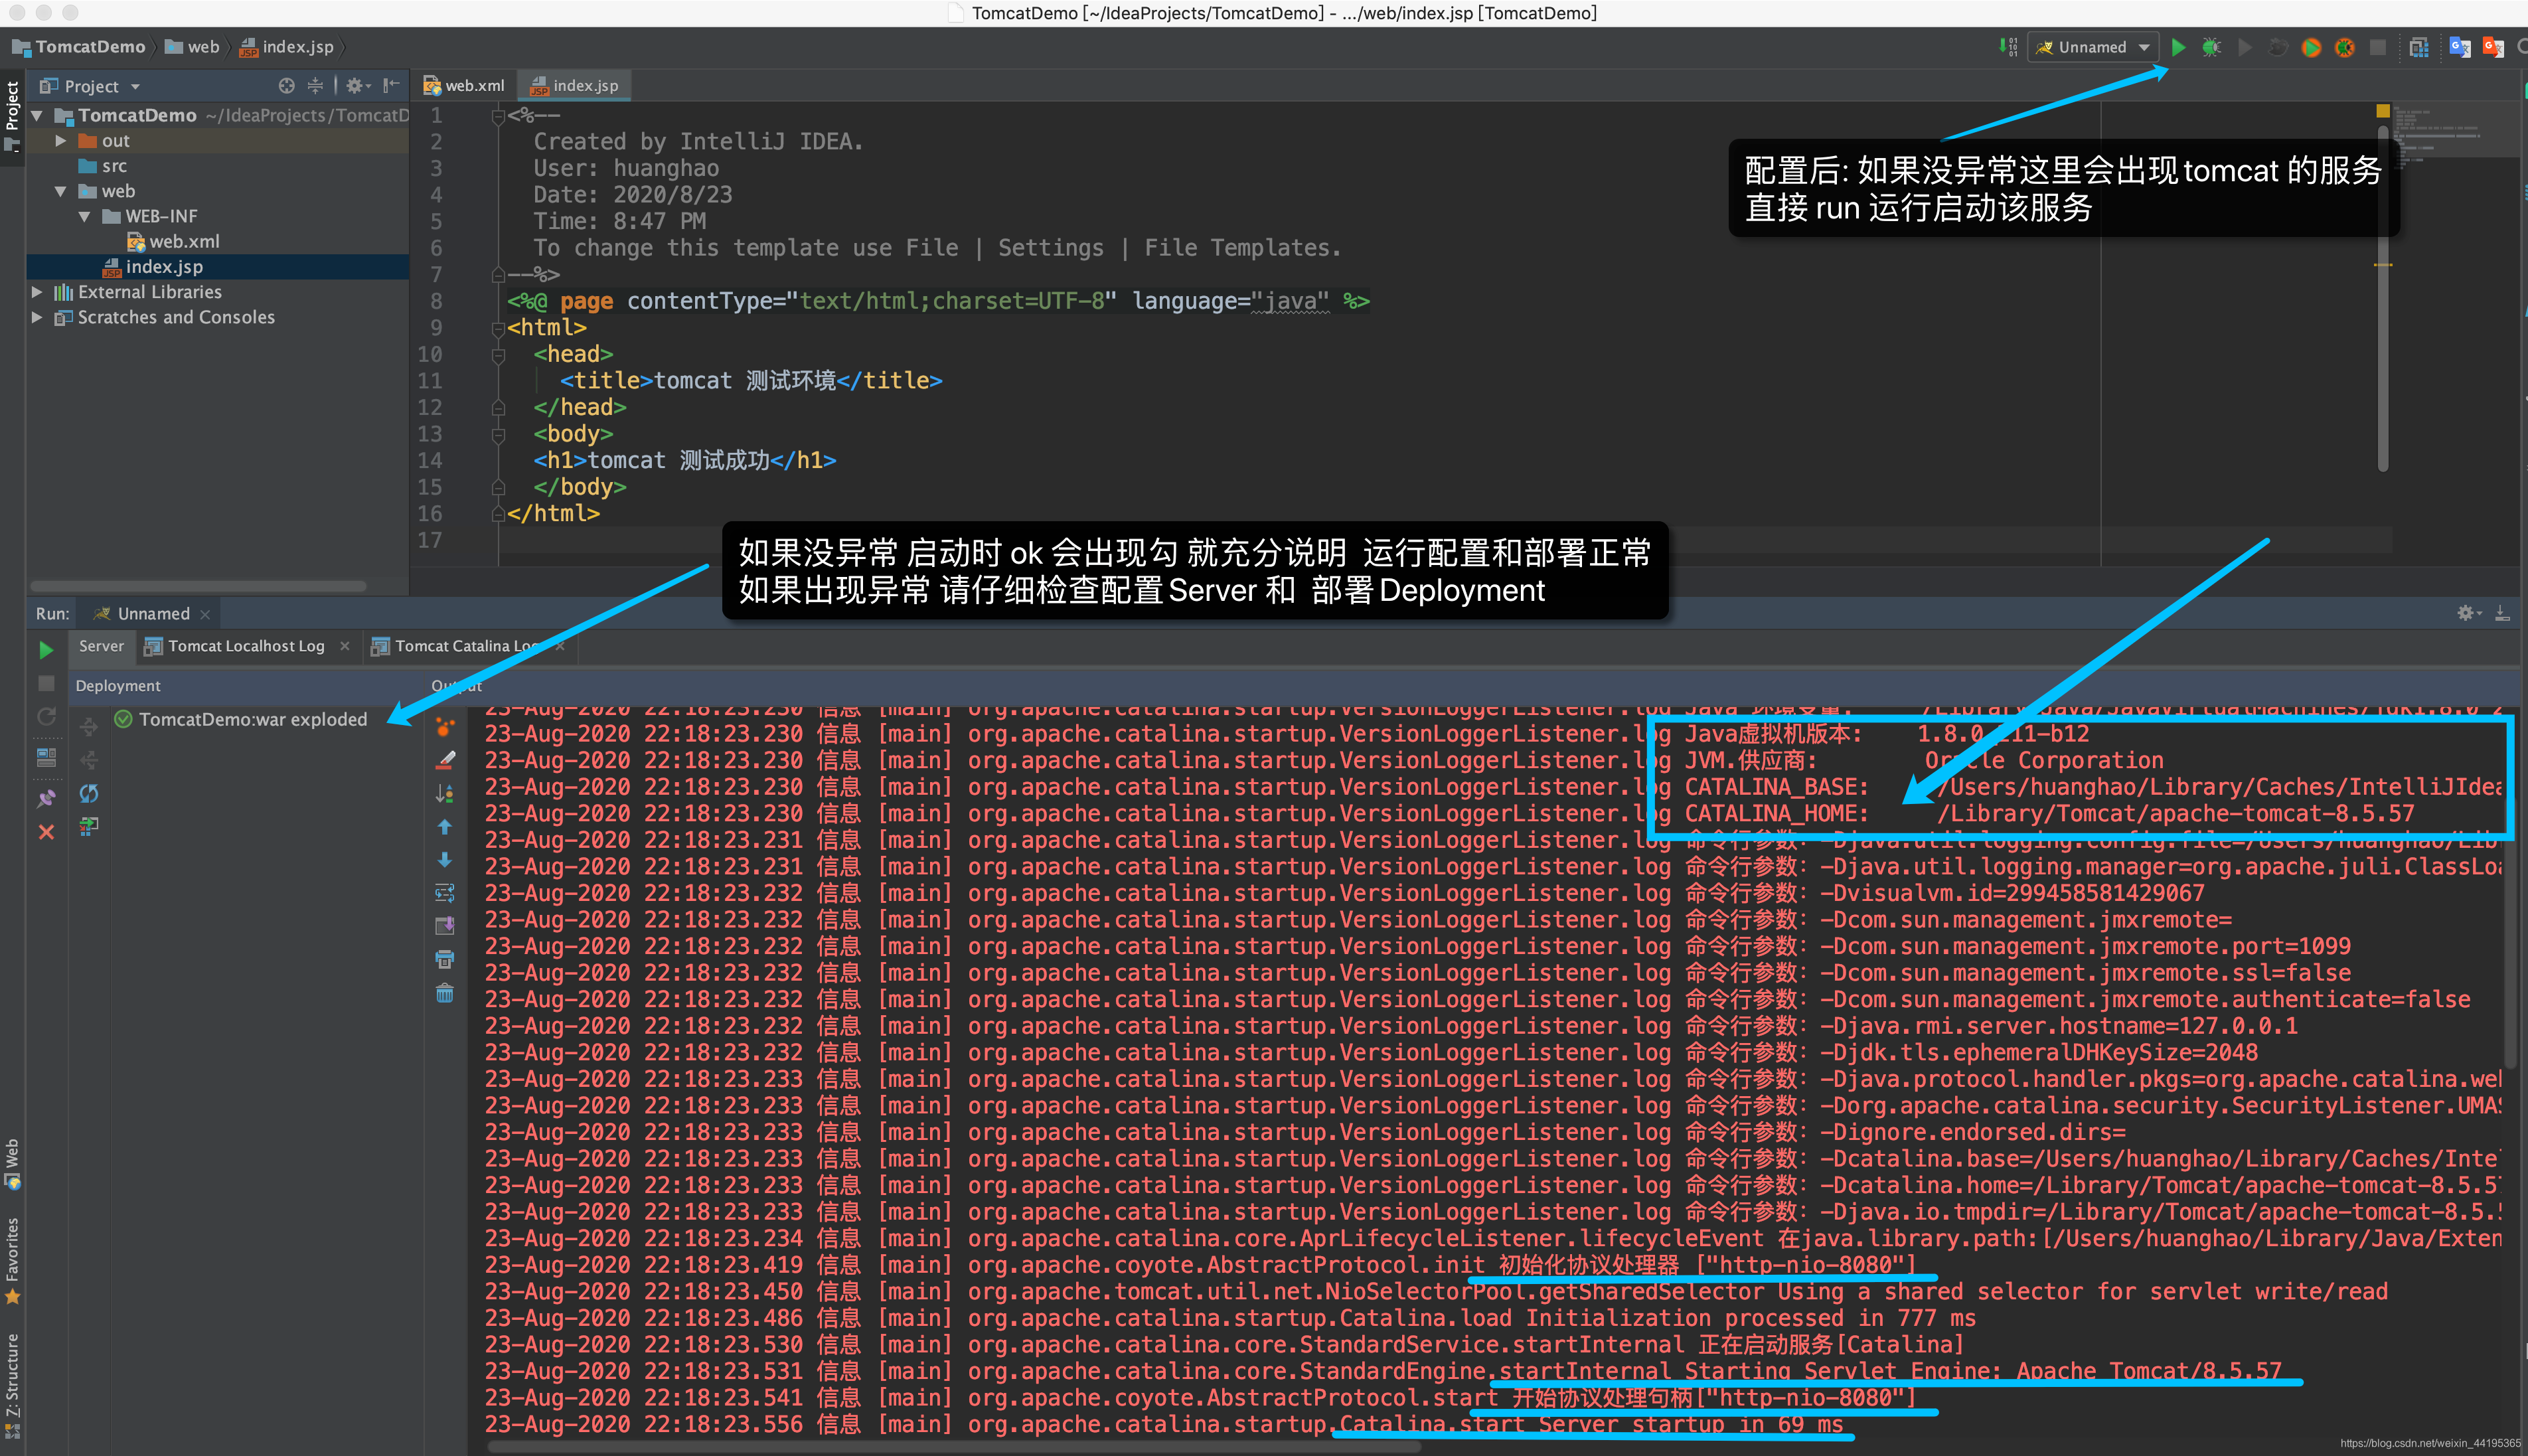Screen dimensions: 2528x1456
Task: Click the orange dots output icon
Action: [445, 727]
